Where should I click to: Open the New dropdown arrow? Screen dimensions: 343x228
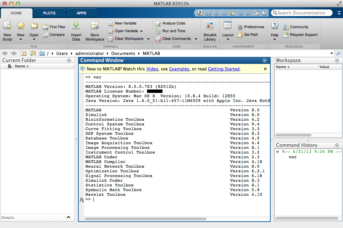pyautogui.click(x=21, y=40)
